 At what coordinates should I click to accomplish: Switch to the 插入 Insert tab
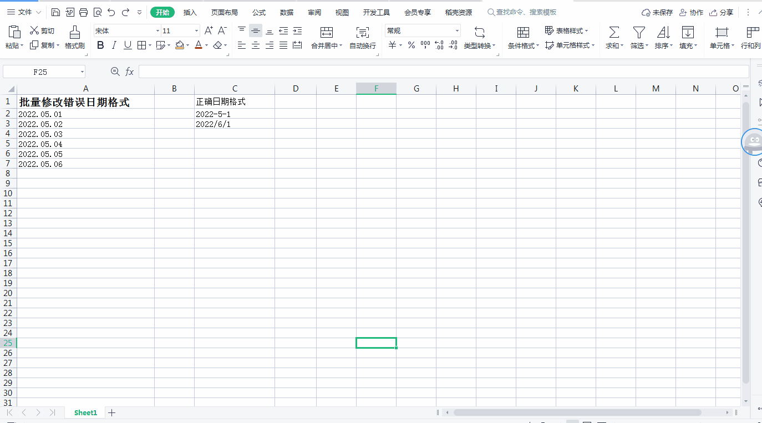[x=190, y=12]
